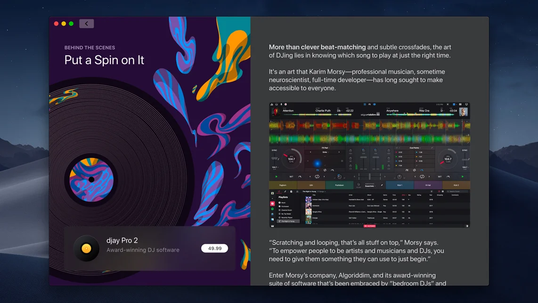The width and height of the screenshot is (538, 303).
Task: Close the App Store window with red button
Action: [x=56, y=24]
